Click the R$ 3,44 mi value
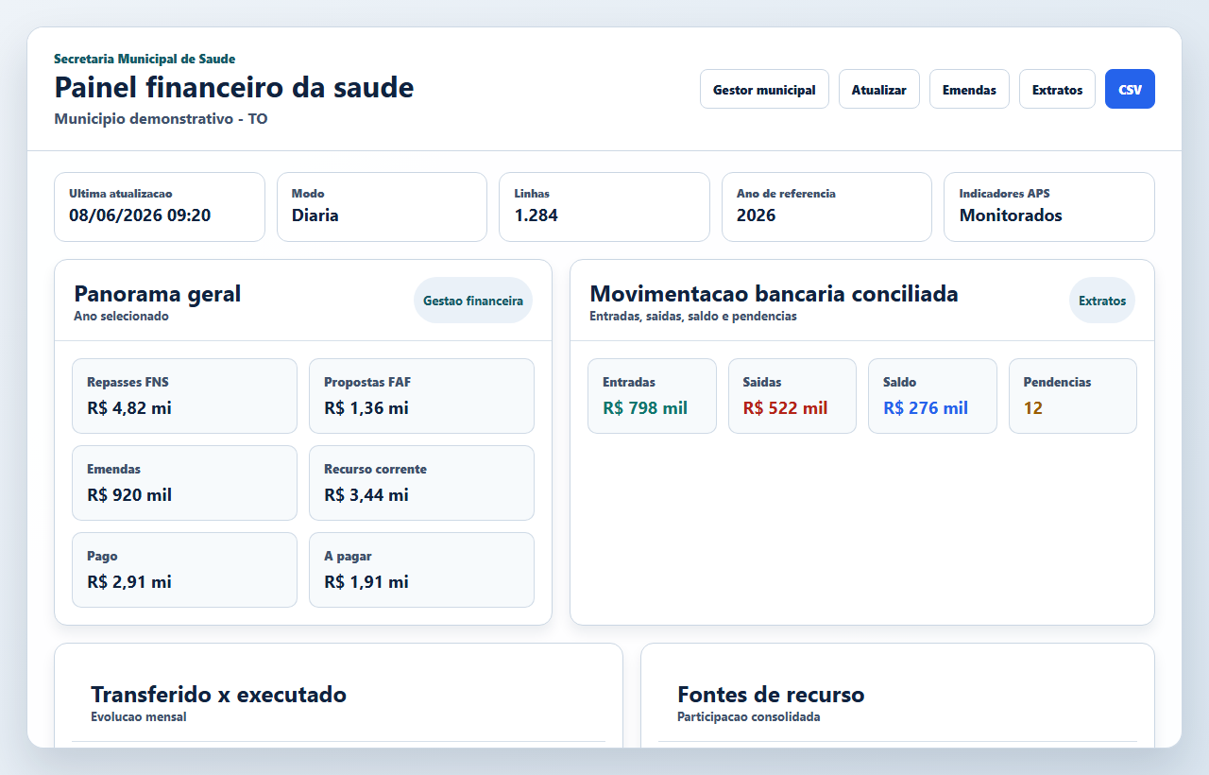The image size is (1209, 775). 366,495
